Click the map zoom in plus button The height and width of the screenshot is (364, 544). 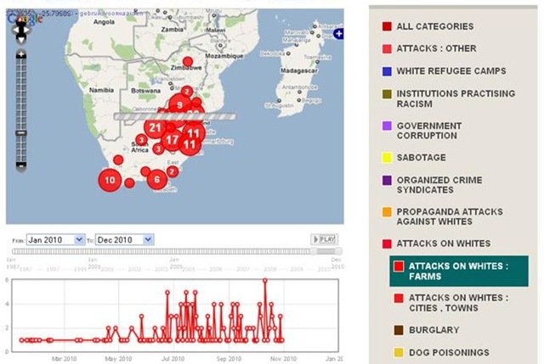pos(21,54)
